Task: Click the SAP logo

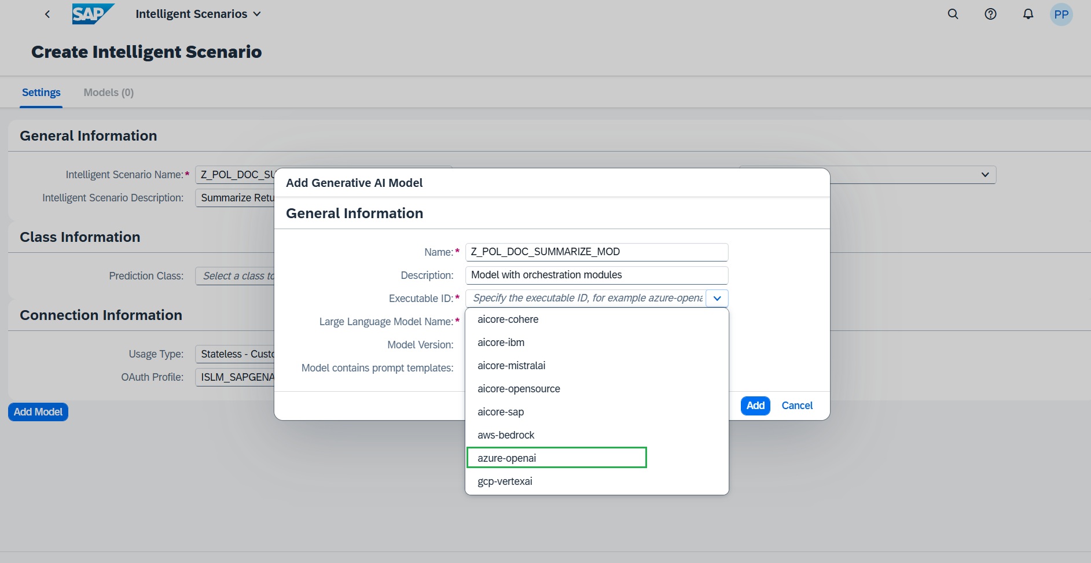Action: (x=93, y=14)
